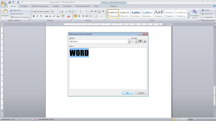Open the Главная ribbon tab
The height and width of the screenshot is (121, 216).
[x=13, y=6]
